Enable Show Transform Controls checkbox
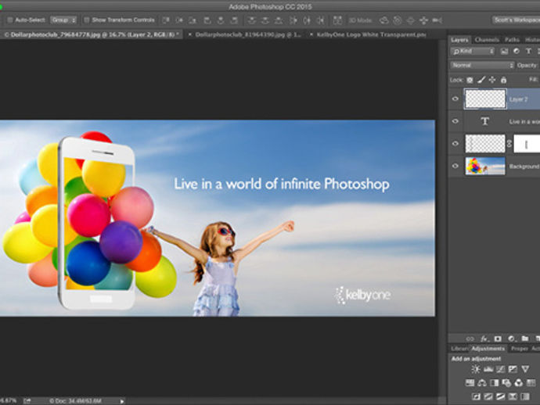 pyautogui.click(x=87, y=20)
